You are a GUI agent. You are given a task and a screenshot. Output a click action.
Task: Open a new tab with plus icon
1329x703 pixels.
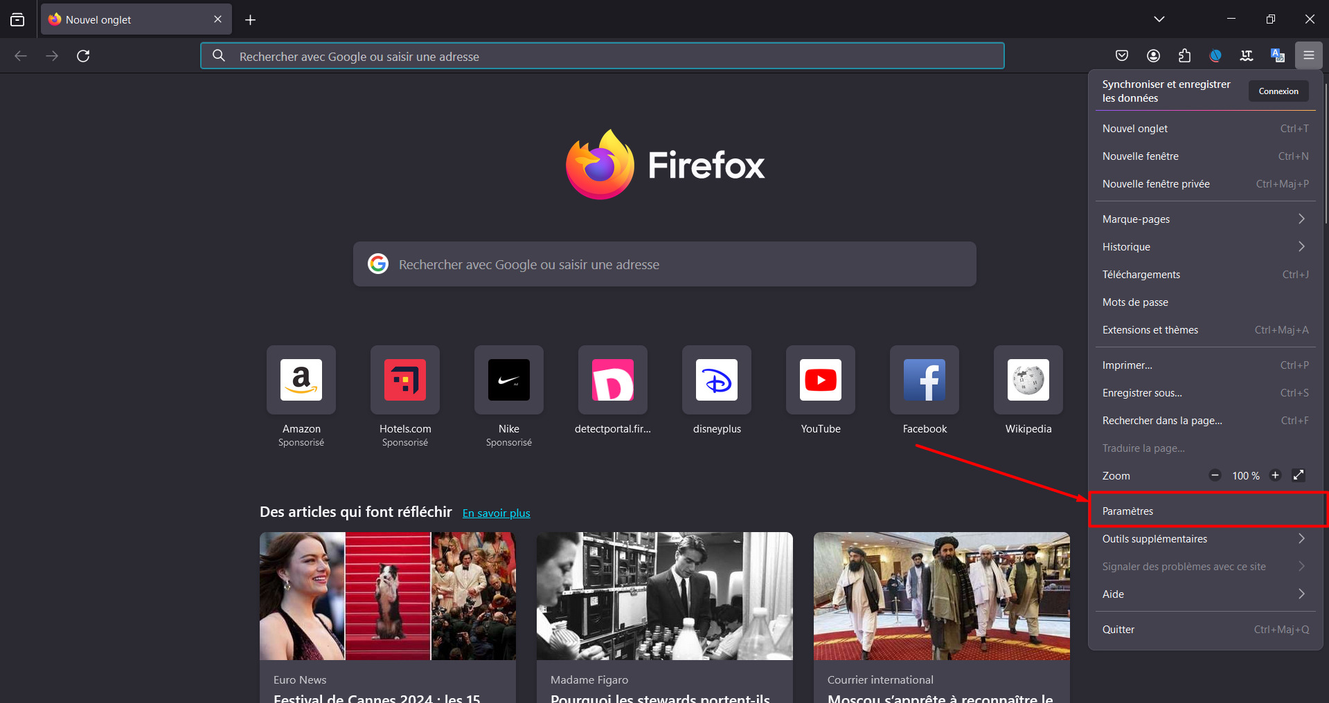coord(250,20)
